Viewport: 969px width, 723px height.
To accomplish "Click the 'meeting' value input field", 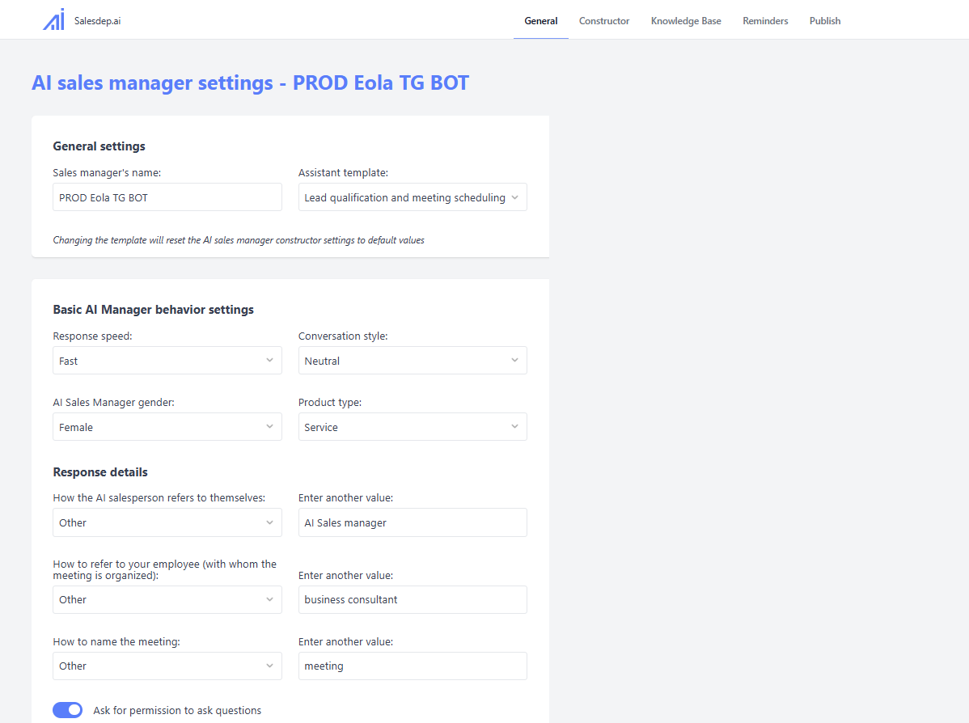I will click(413, 666).
